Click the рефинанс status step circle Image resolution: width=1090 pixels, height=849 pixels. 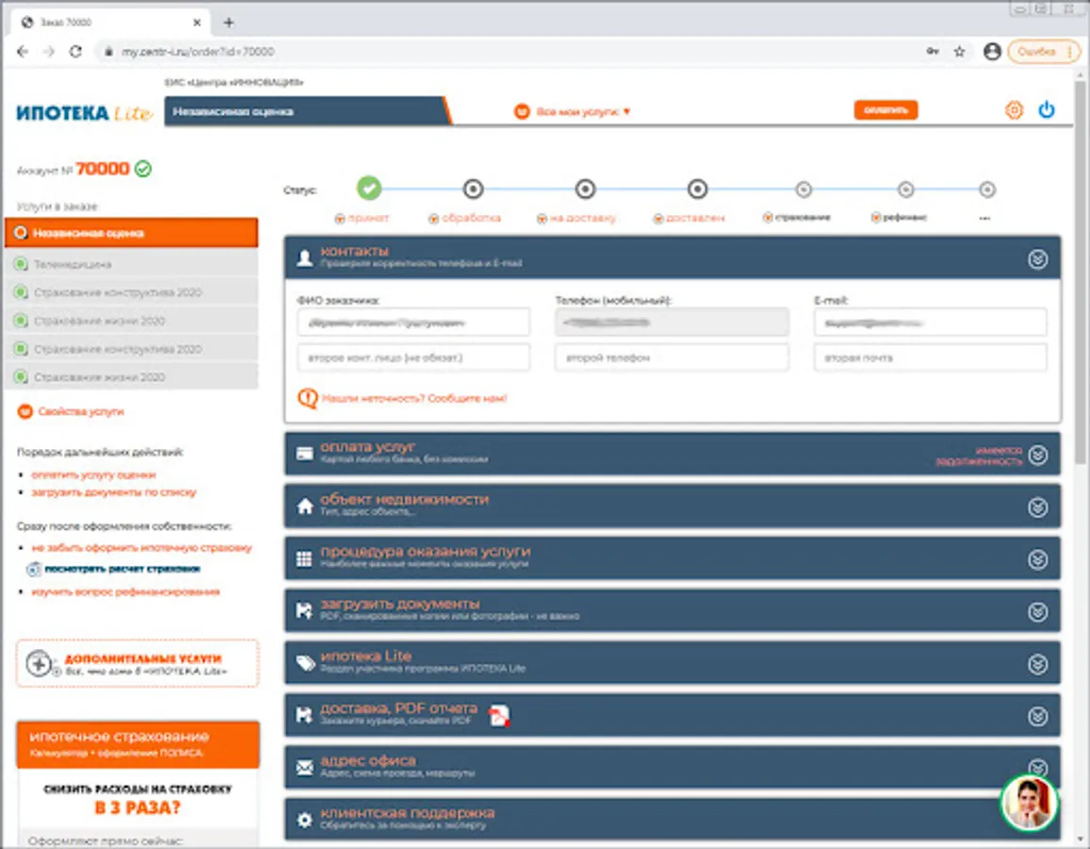[x=905, y=189]
